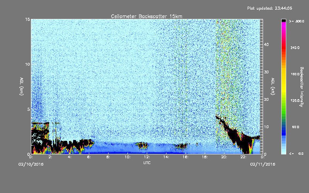Click the 'Backscatter Intensity' colorbar label
Image resolution: width=309 pixels, height=193 pixels.
302,87
